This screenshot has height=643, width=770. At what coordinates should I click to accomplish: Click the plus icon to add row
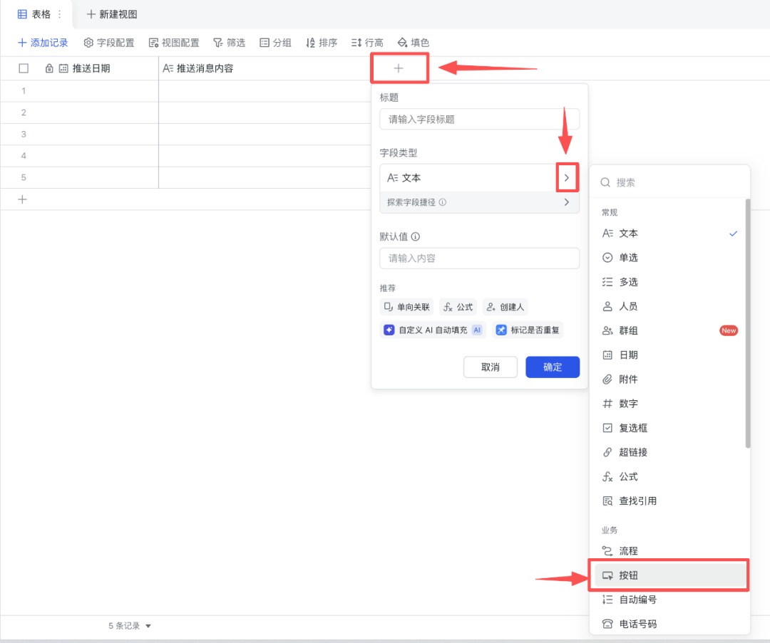click(22, 199)
